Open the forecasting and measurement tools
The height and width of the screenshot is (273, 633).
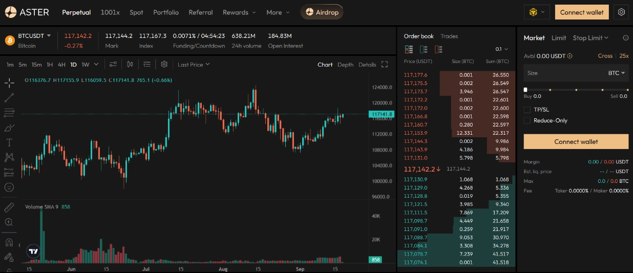tap(9, 172)
